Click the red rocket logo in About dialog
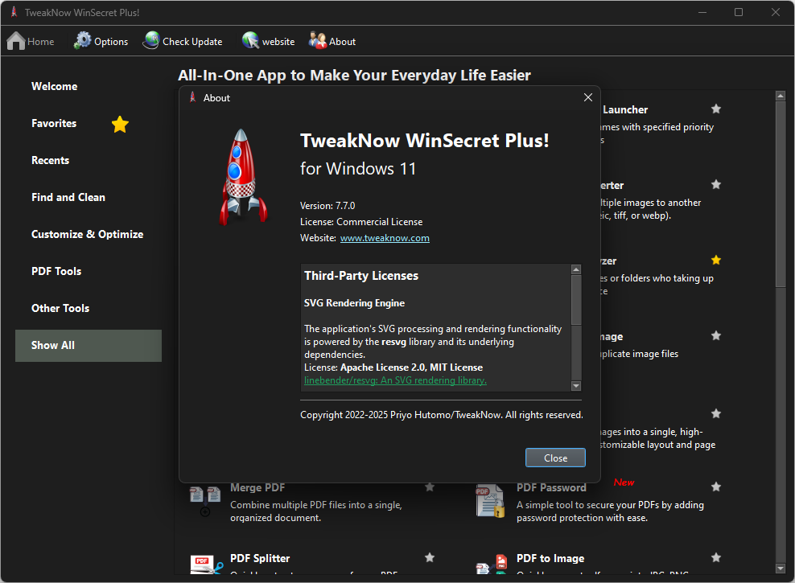 point(243,177)
